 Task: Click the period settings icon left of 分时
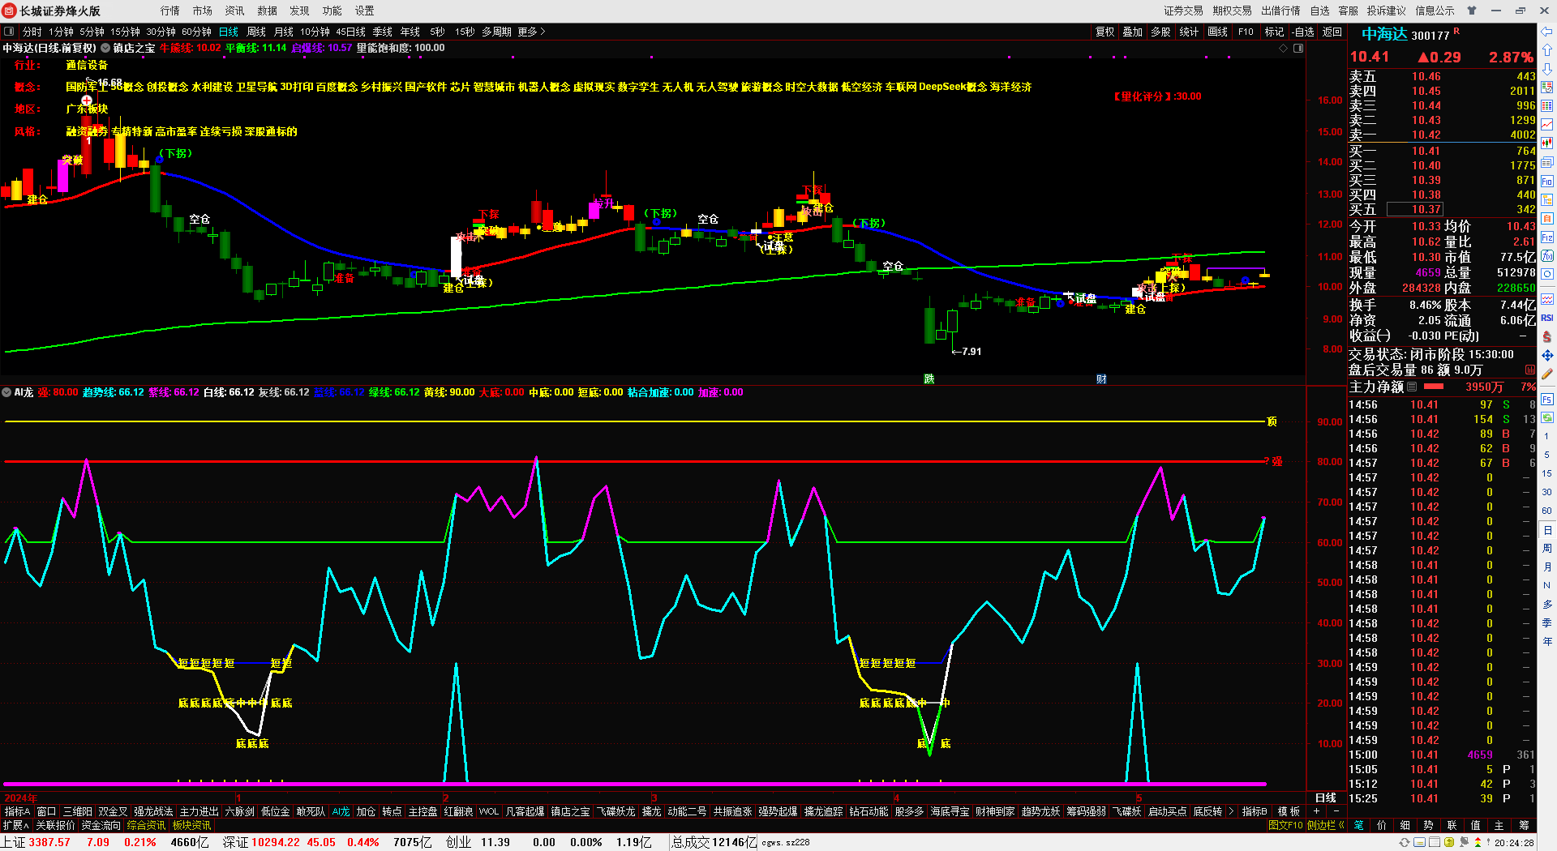point(10,32)
